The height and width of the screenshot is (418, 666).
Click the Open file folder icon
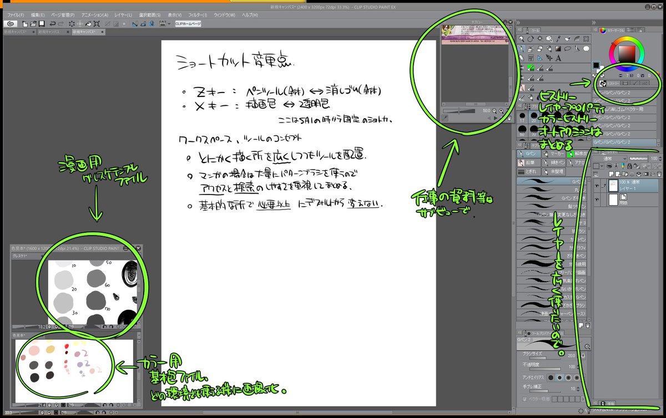click(33, 24)
